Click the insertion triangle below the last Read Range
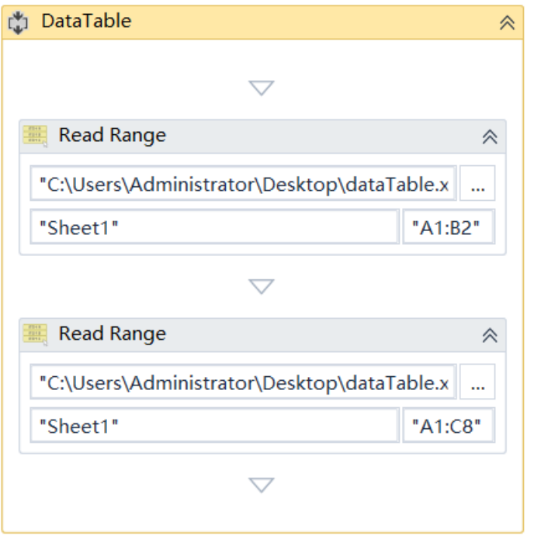 pos(262,486)
